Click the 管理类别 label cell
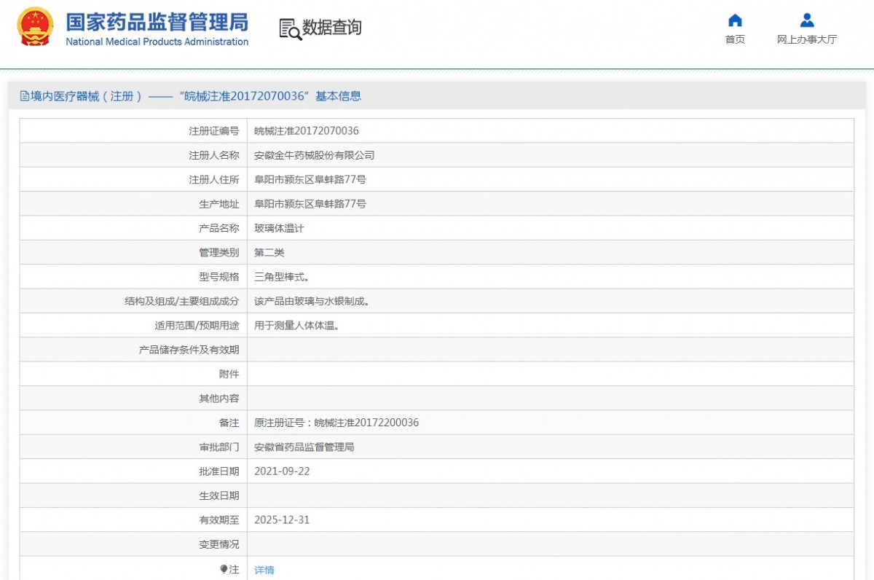 click(x=133, y=252)
